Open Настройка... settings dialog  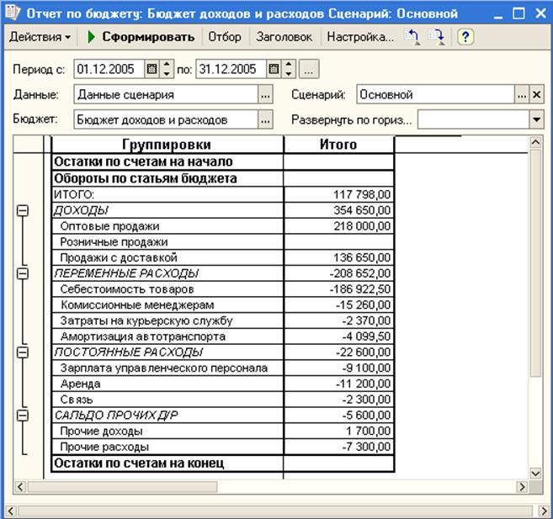pyautogui.click(x=360, y=37)
